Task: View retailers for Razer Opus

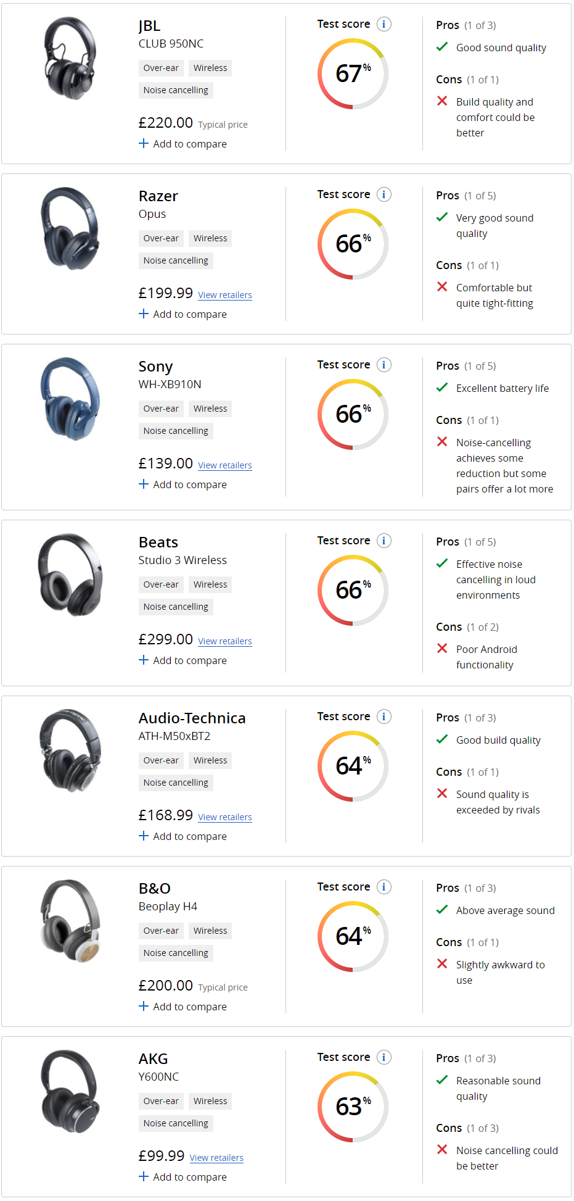Action: tap(225, 295)
